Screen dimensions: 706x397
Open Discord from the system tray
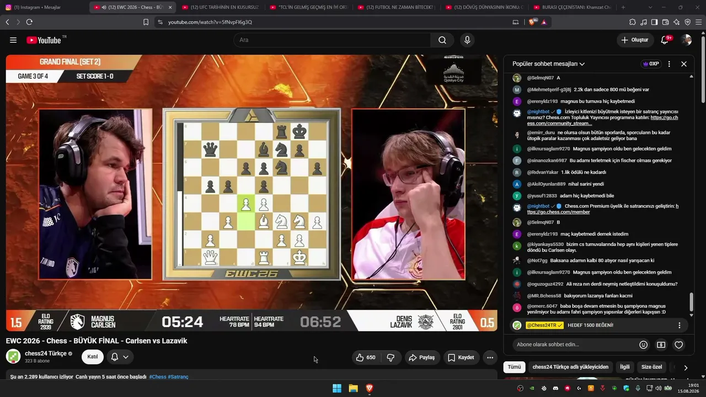554,388
